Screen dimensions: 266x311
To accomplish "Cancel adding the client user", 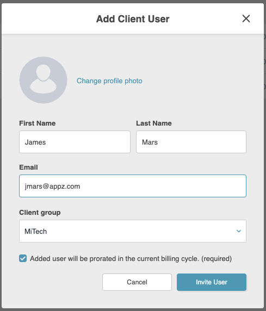I will 137,282.
